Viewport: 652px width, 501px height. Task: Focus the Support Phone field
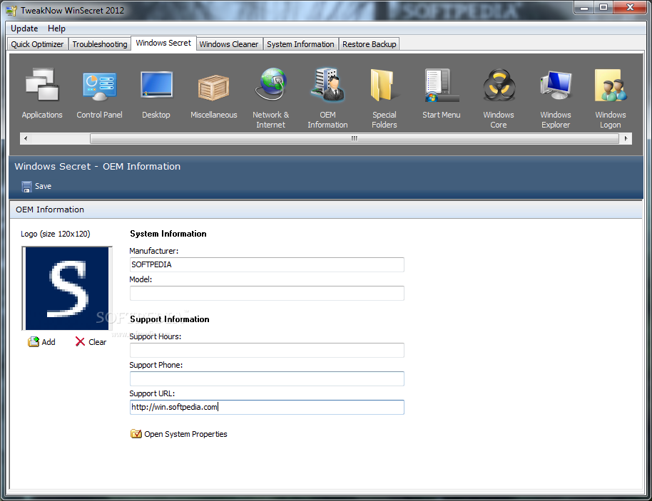click(267, 379)
